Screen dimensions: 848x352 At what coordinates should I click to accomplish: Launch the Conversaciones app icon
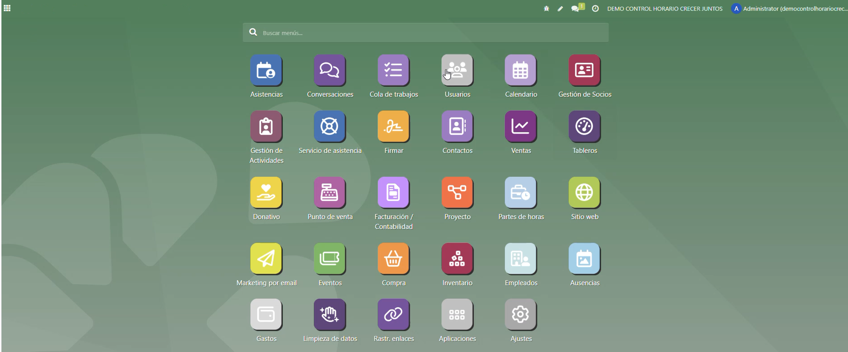330,70
